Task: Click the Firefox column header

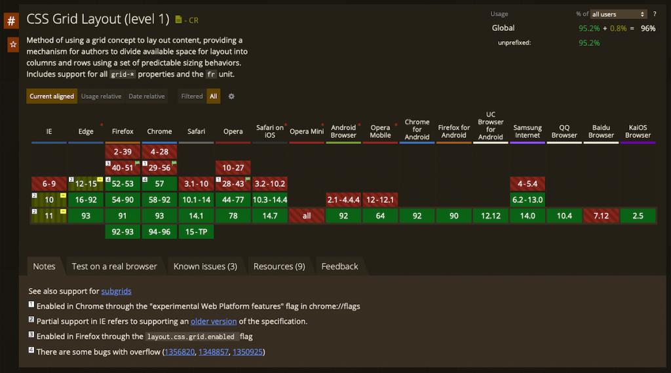Action: (123, 132)
